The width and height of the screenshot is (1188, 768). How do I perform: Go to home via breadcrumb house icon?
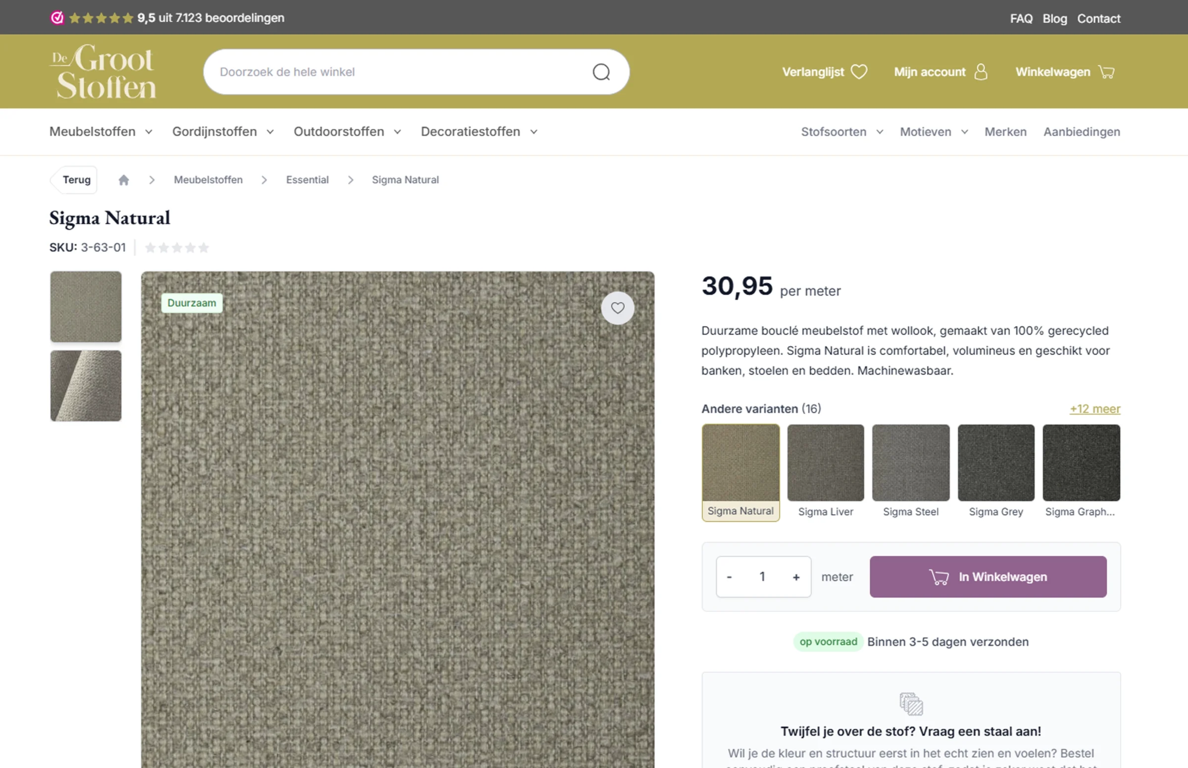click(x=124, y=180)
